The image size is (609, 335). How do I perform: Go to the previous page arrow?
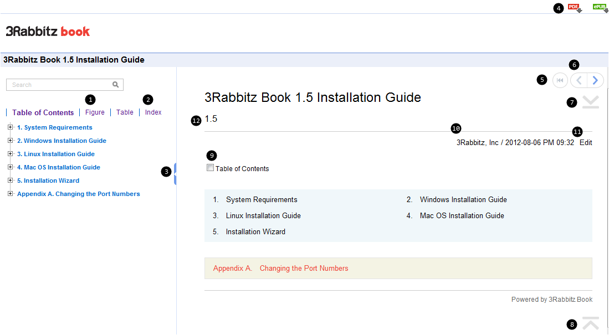pos(579,80)
